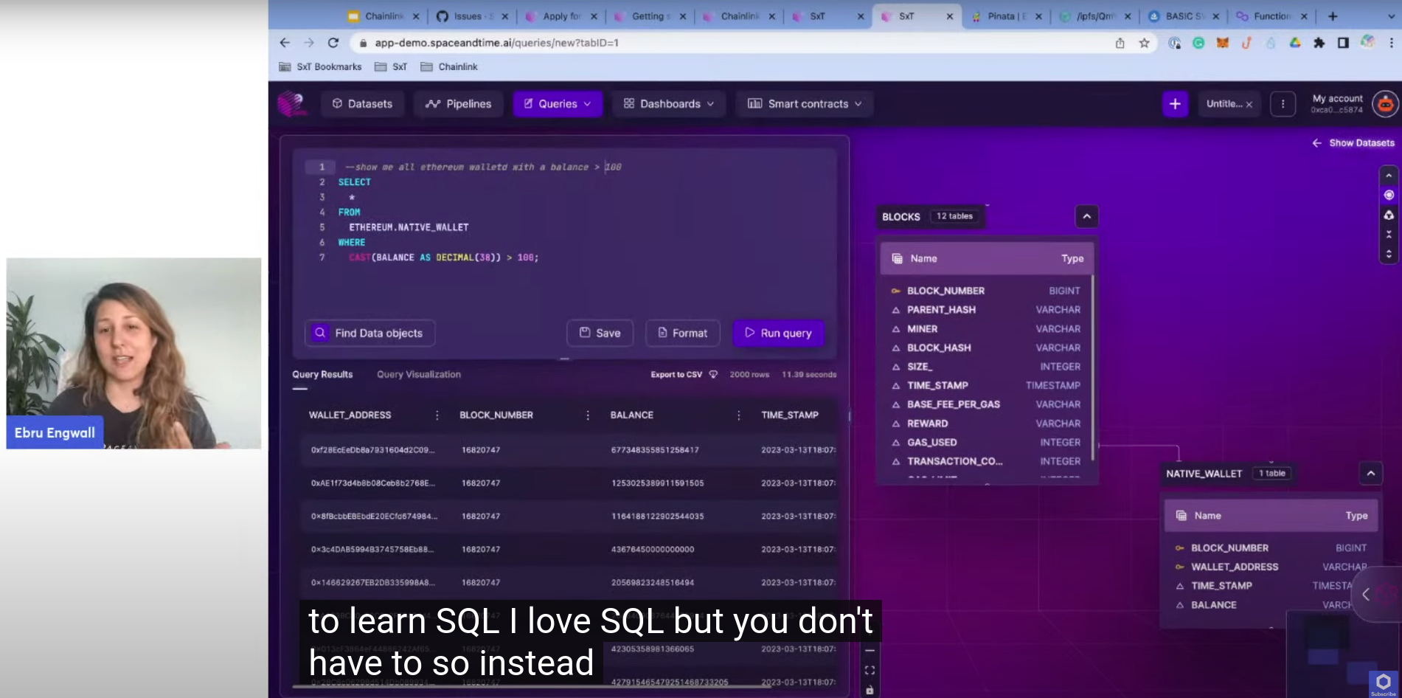Open the robot account avatar
Viewport: 1402px width, 698px height.
1385,104
